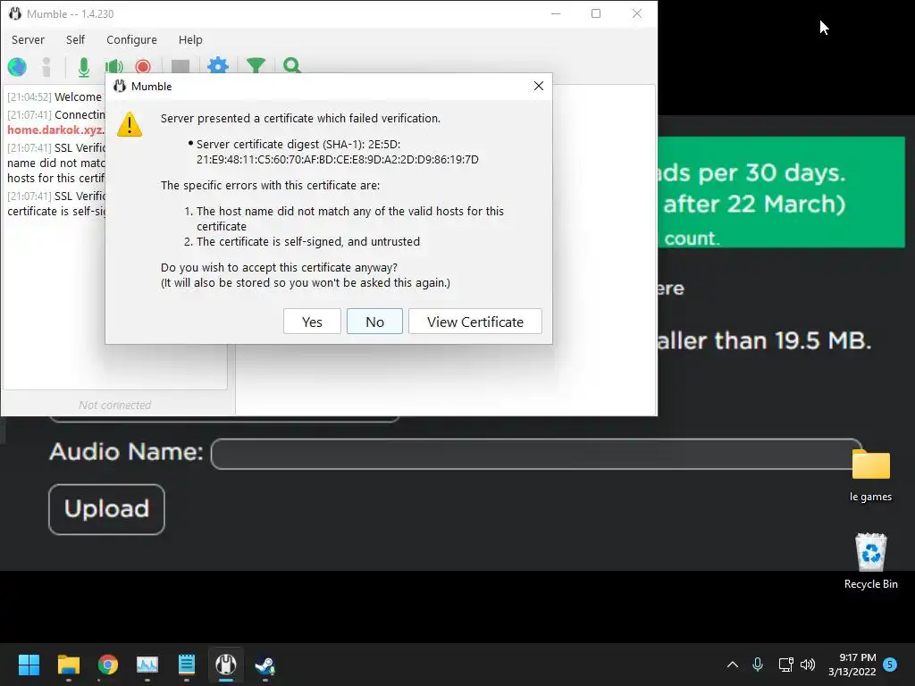The width and height of the screenshot is (915, 686).
Task: Reject the certificate with the No button
Action: [x=374, y=322]
